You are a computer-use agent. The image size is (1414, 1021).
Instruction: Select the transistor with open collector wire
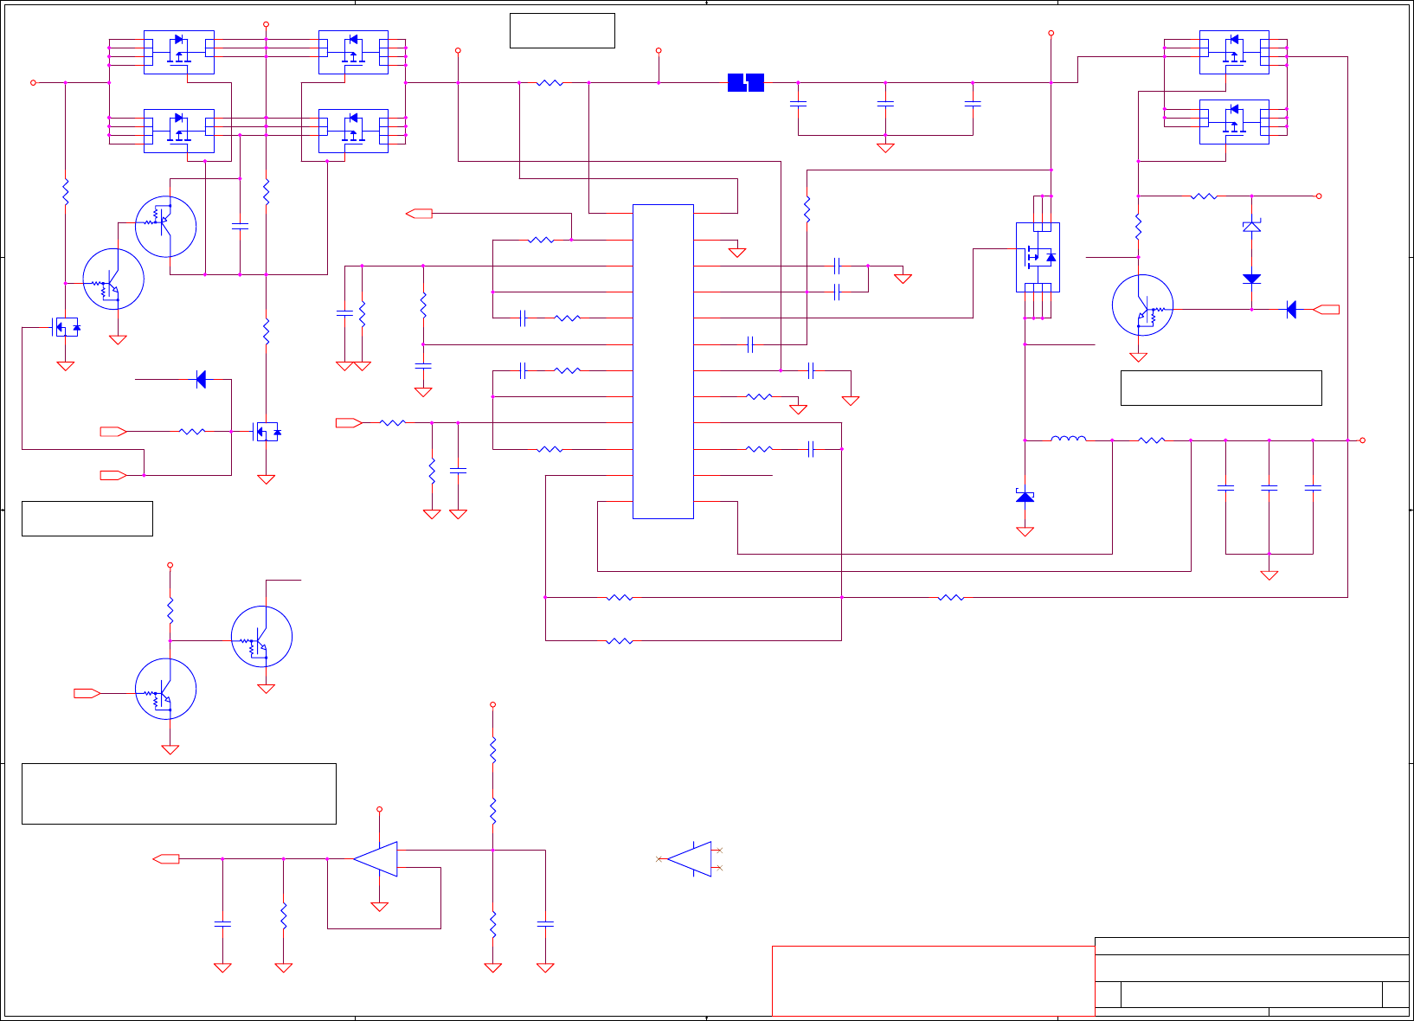pos(261,637)
